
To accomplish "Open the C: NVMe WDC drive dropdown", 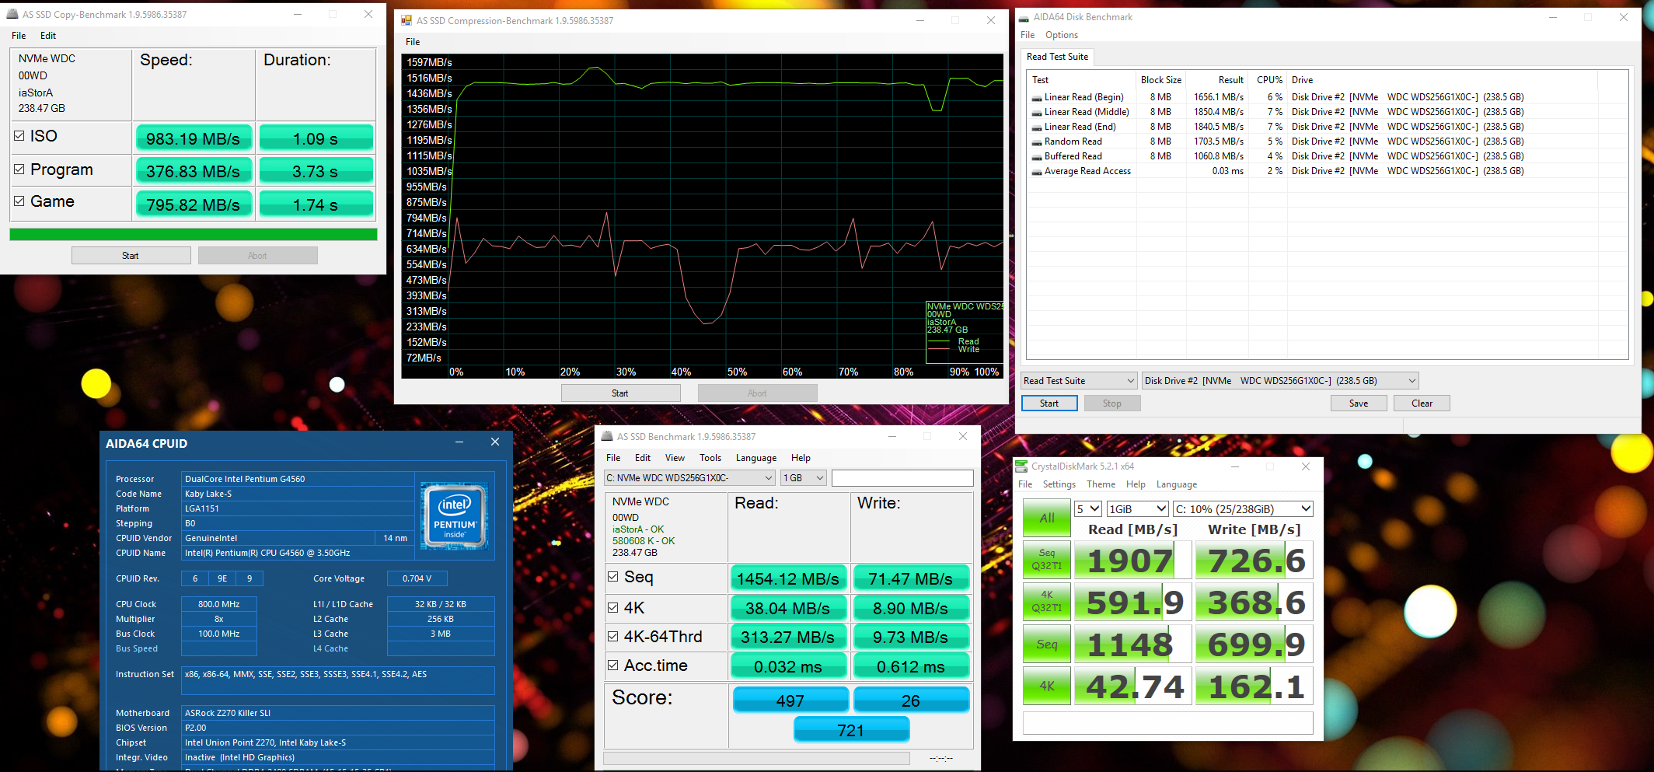I will tap(689, 478).
